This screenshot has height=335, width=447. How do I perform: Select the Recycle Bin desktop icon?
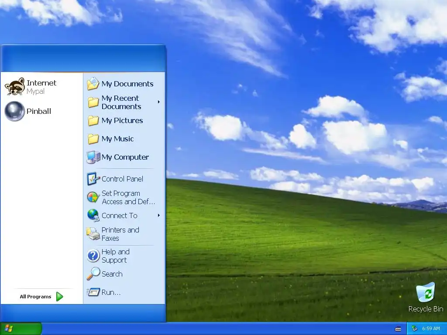click(x=426, y=292)
